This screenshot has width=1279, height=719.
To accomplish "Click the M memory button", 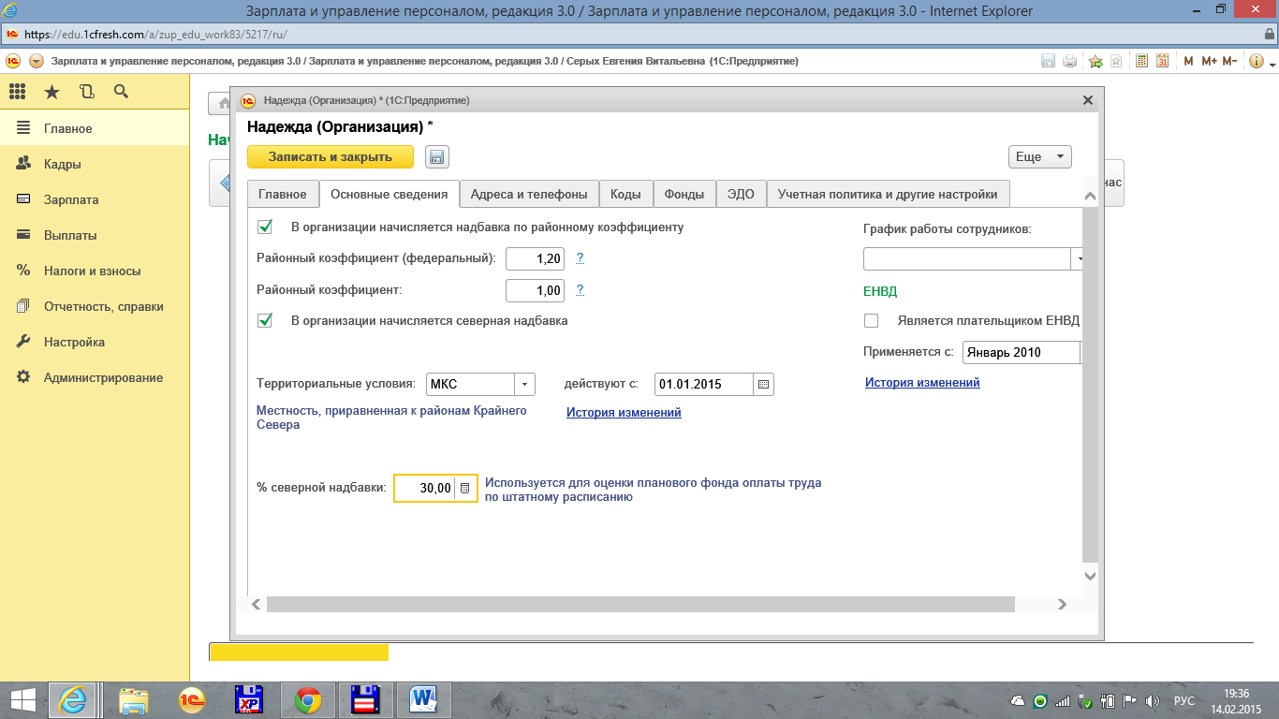I will (x=1188, y=61).
